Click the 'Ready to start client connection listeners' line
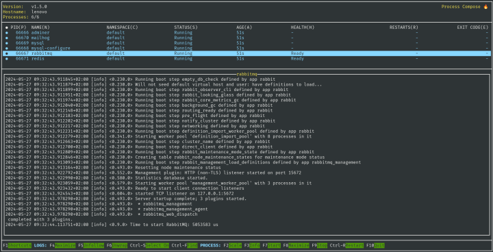The width and height of the screenshot is (493, 252). click(125, 188)
